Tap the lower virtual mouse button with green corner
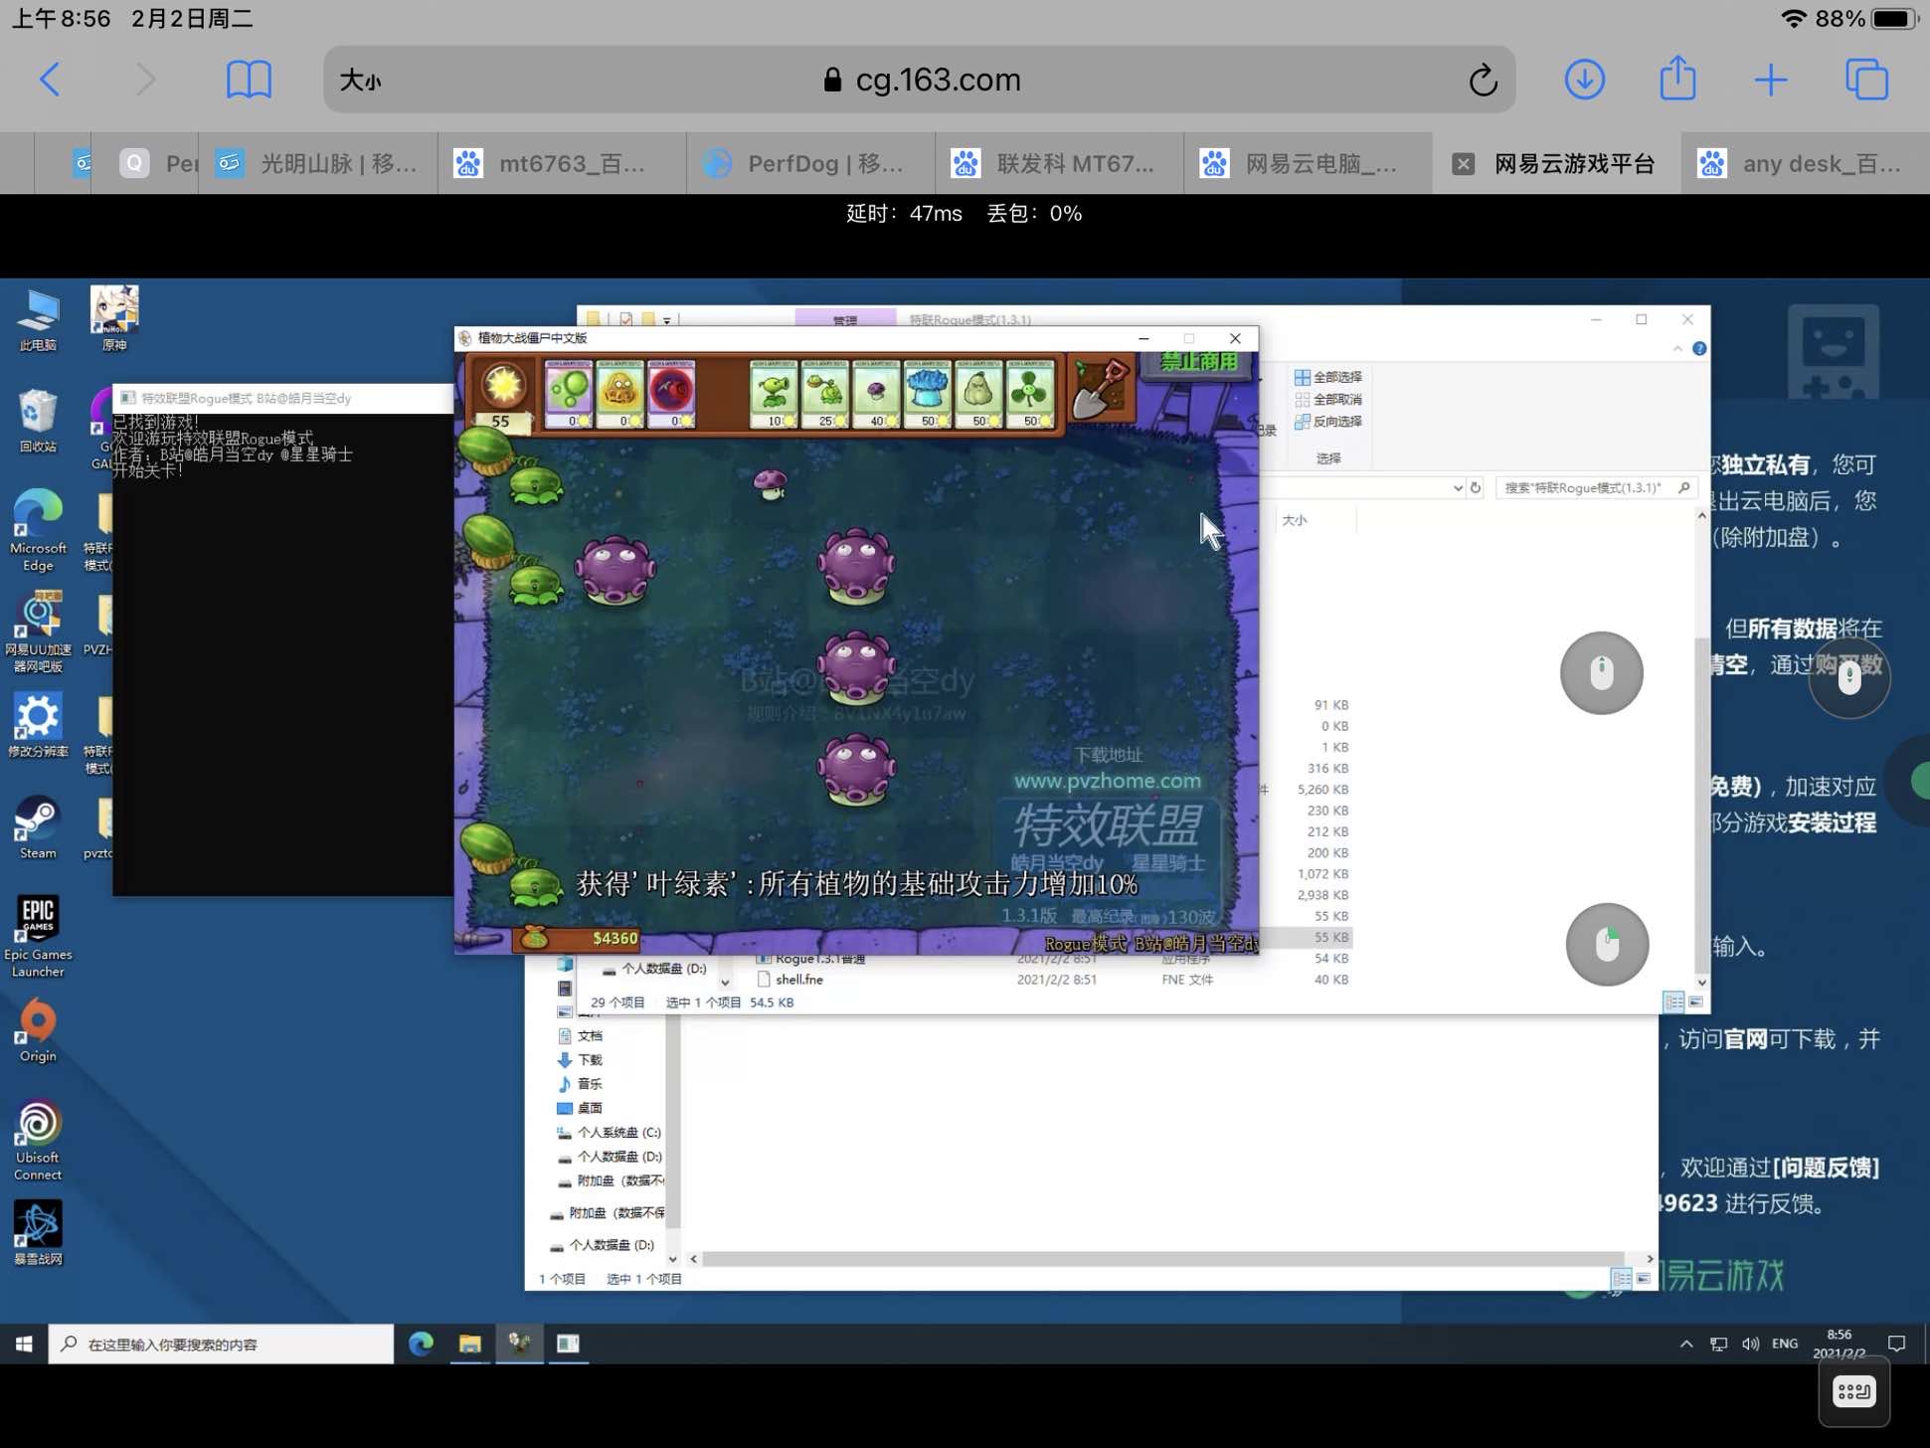 (1607, 945)
